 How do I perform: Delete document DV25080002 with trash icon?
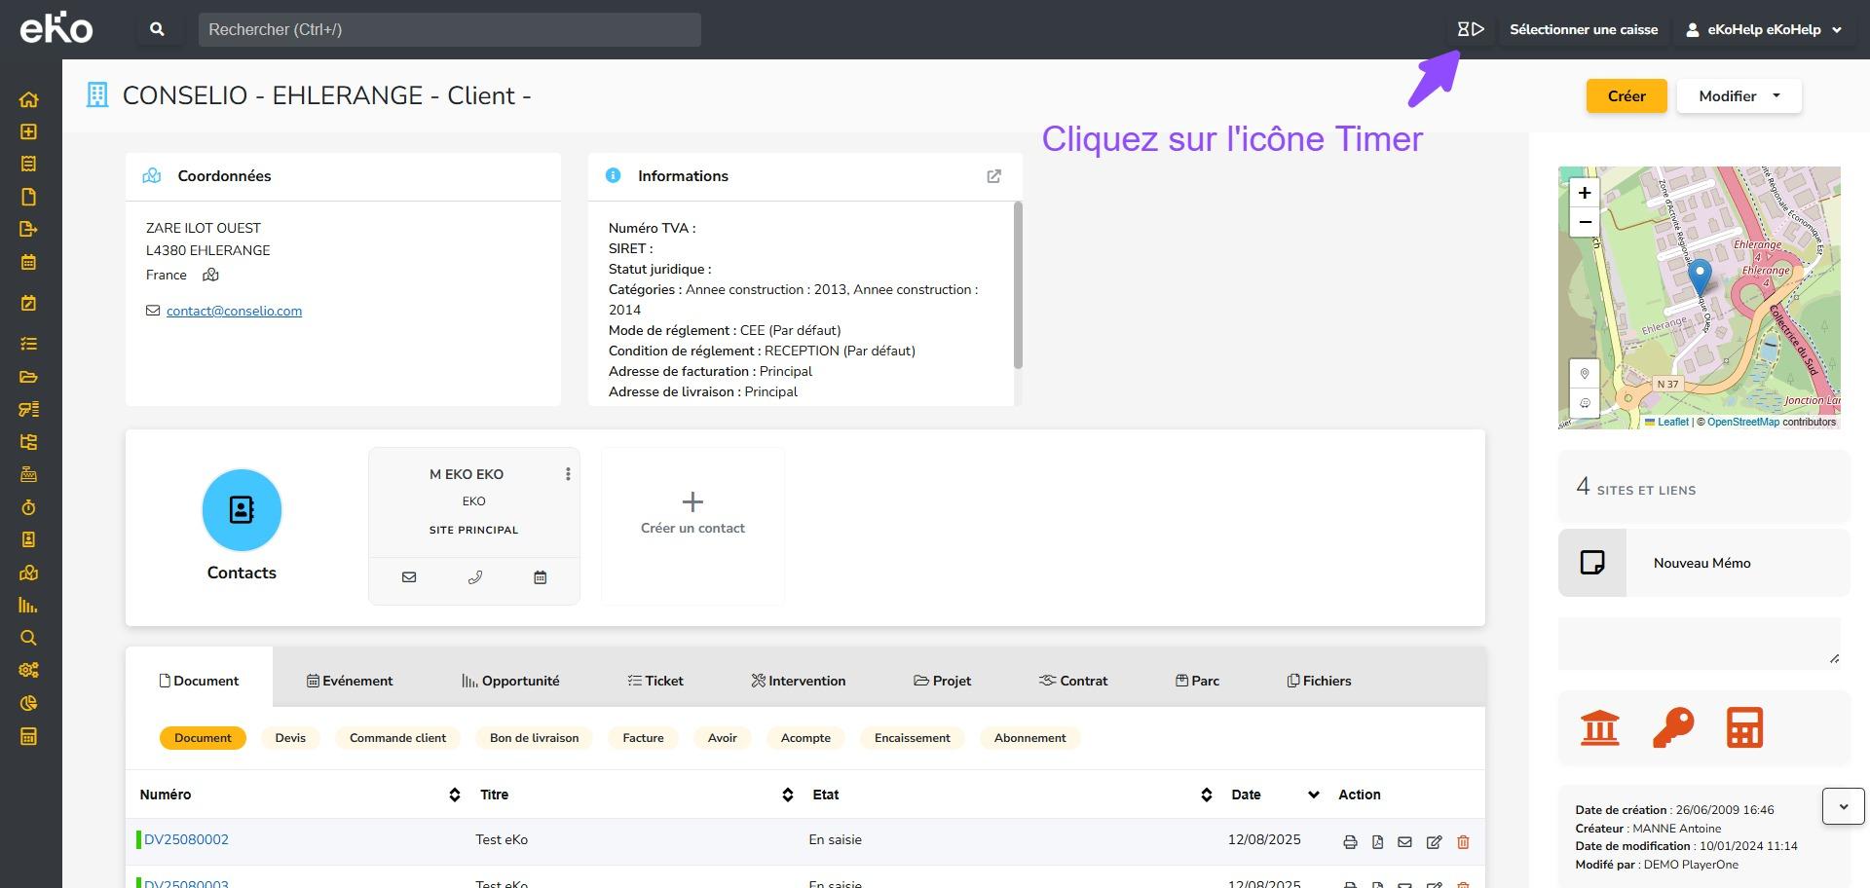click(x=1462, y=842)
